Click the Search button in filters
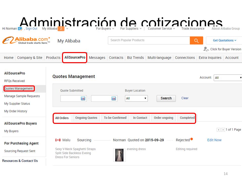The height and width of the screenshot is (182, 242). pos(166,98)
